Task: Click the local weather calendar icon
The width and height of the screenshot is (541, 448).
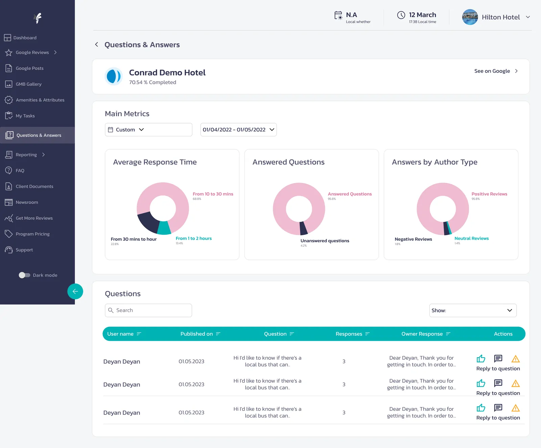Action: pos(338,16)
